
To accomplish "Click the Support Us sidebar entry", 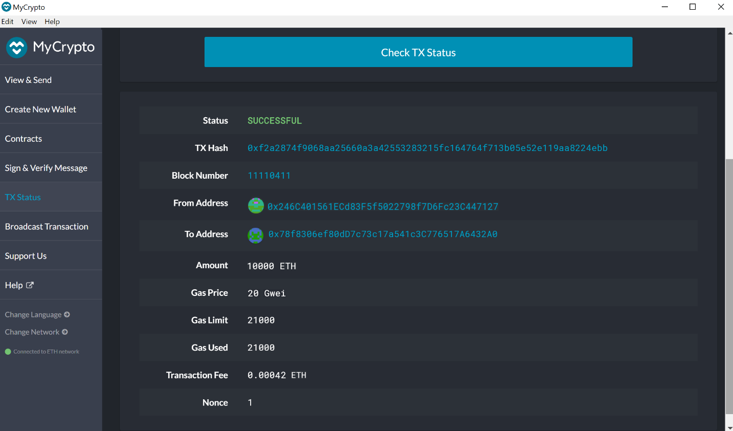I will click(x=26, y=255).
